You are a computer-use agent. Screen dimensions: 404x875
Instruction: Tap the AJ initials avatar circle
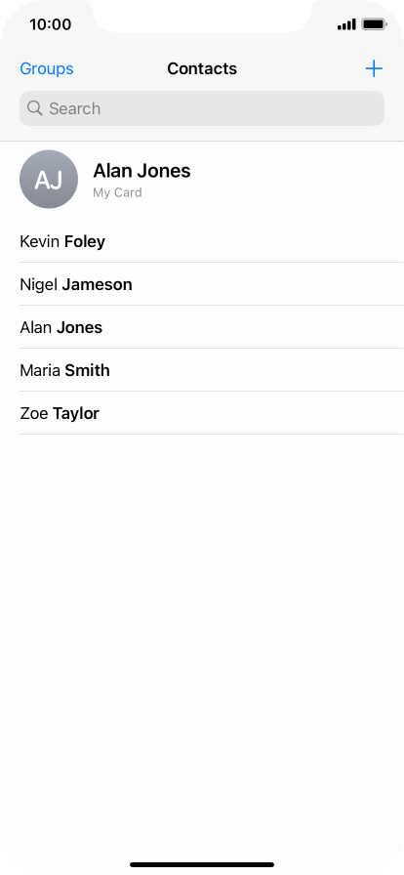(x=49, y=179)
